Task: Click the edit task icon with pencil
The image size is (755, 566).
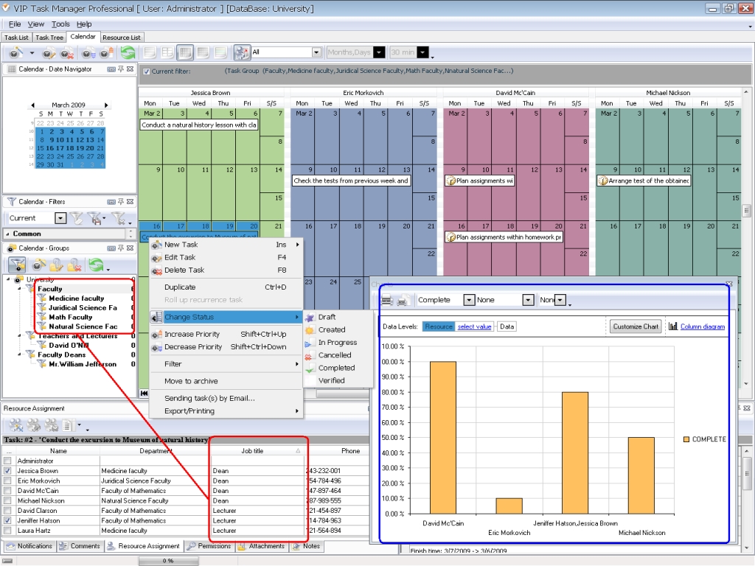Action: pos(49,53)
